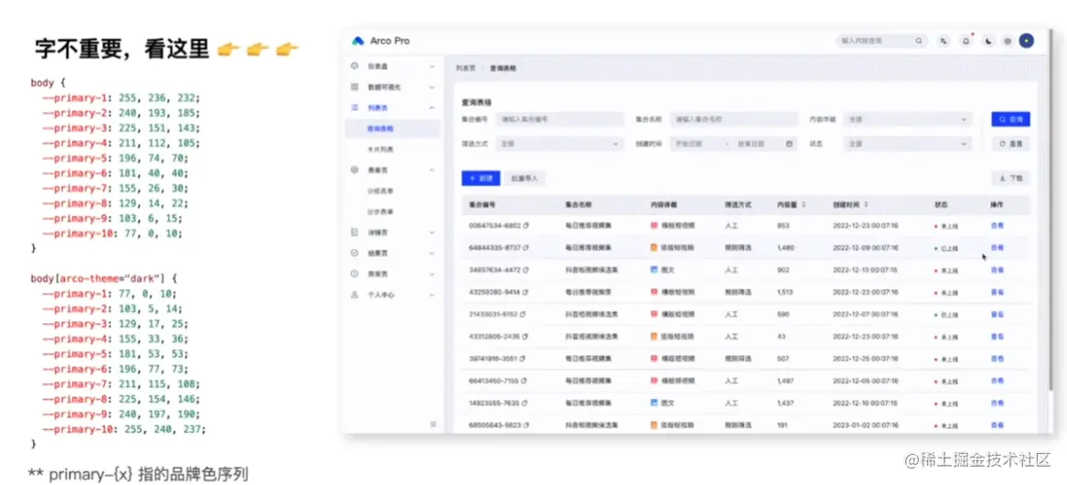
Task: Select 查询表格 in sidebar
Action: (392, 128)
